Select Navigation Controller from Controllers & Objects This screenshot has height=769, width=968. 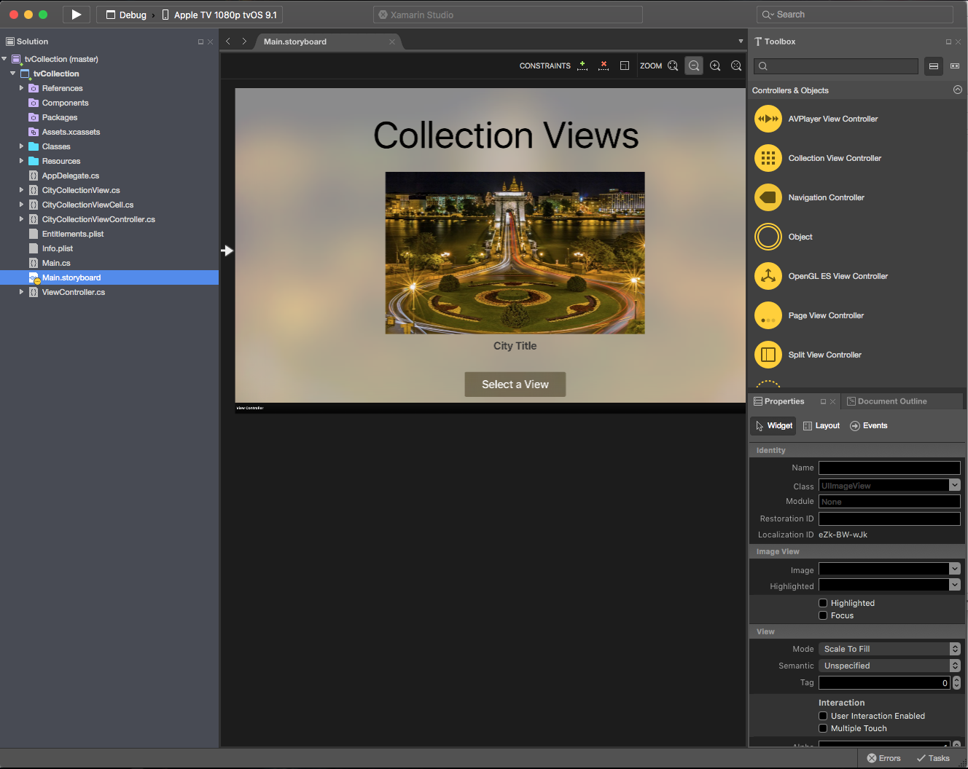tap(826, 197)
